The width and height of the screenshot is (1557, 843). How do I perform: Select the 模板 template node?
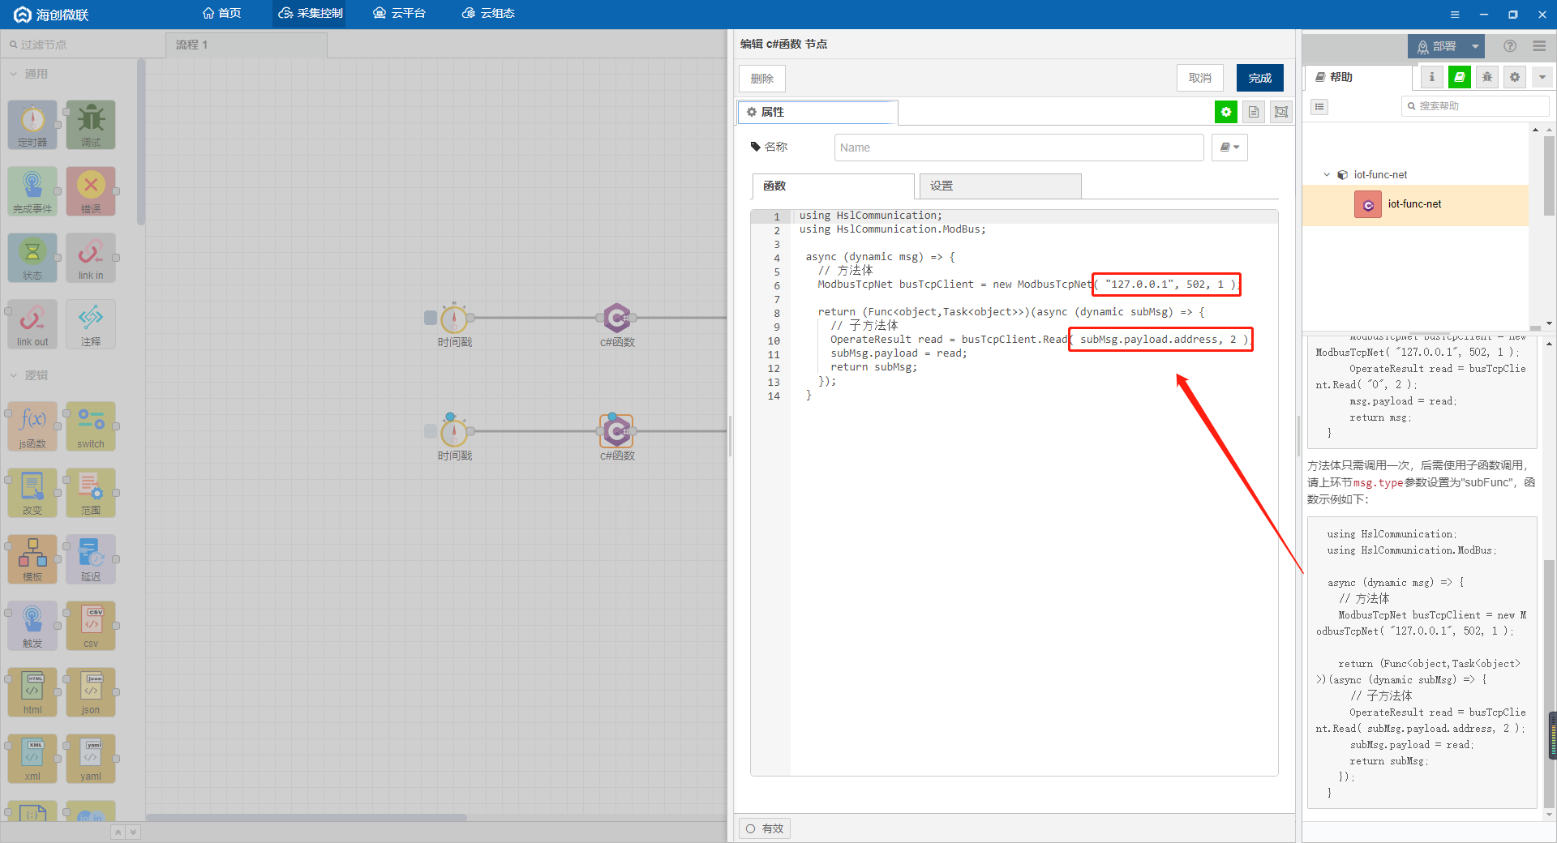(x=32, y=559)
